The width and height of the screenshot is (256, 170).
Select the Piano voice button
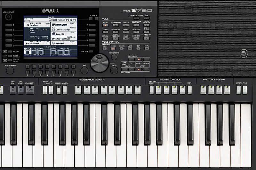pyautogui.click(x=105, y=25)
